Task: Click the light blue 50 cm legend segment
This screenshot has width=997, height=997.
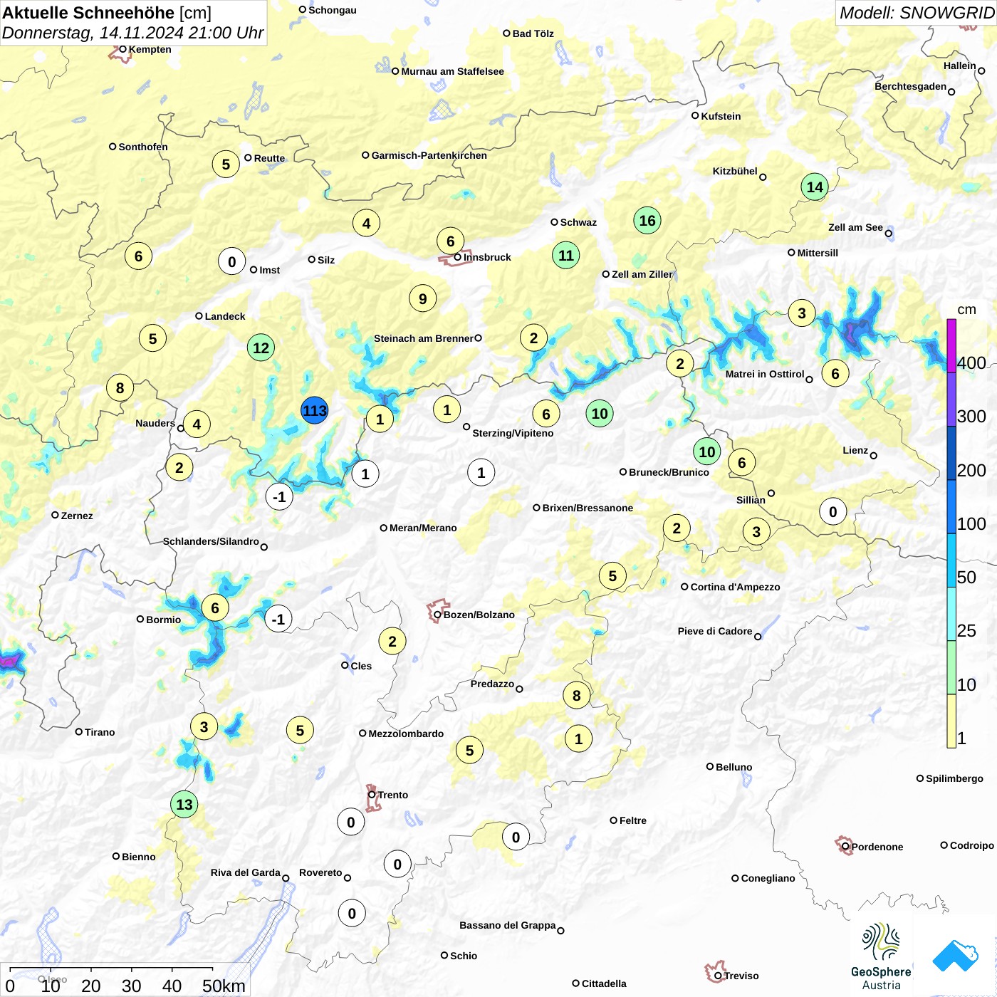Action: [951, 560]
